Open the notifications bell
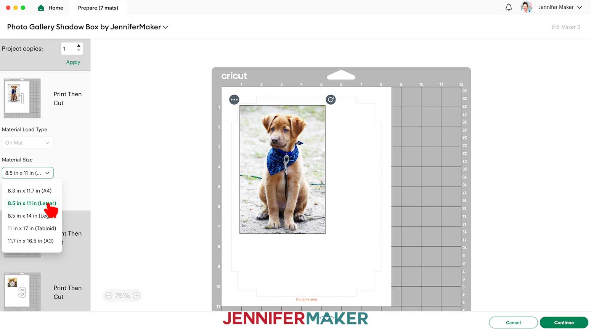The image size is (591, 332). click(509, 7)
